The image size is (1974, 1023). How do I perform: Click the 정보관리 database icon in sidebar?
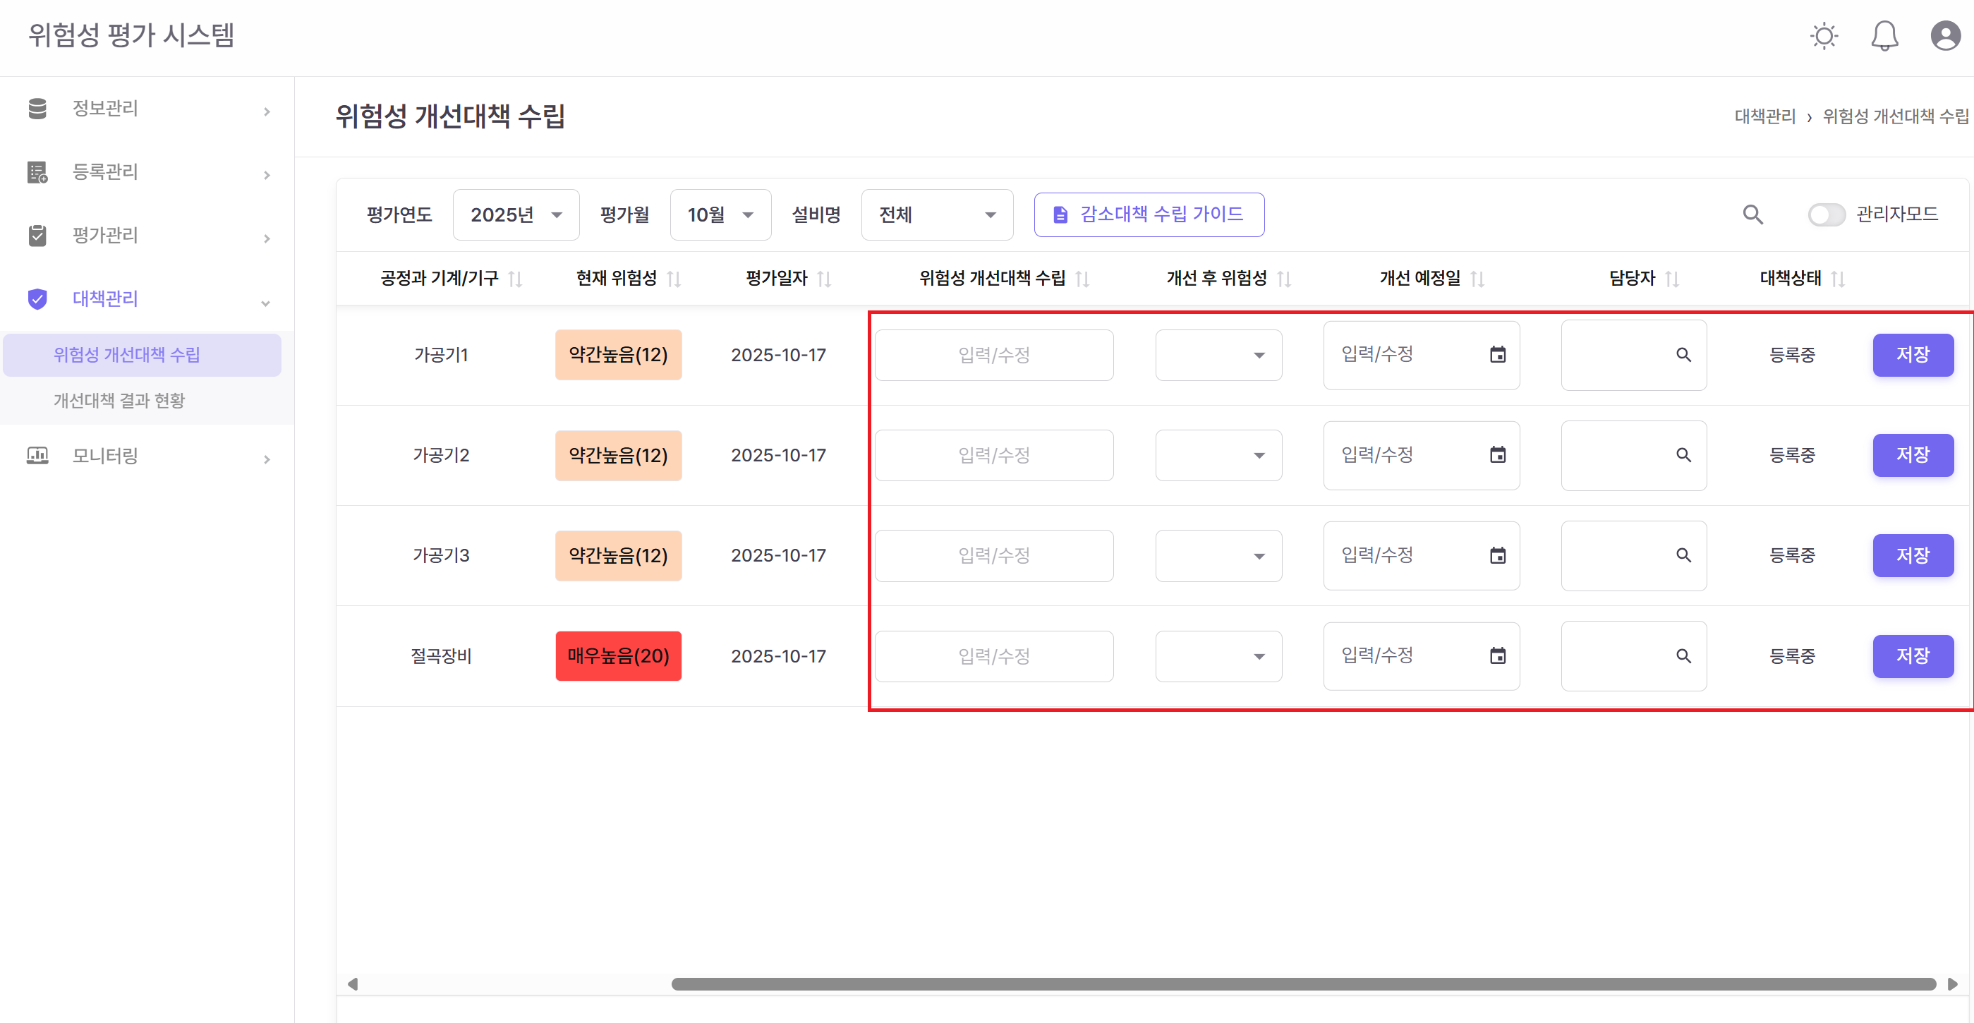37,109
